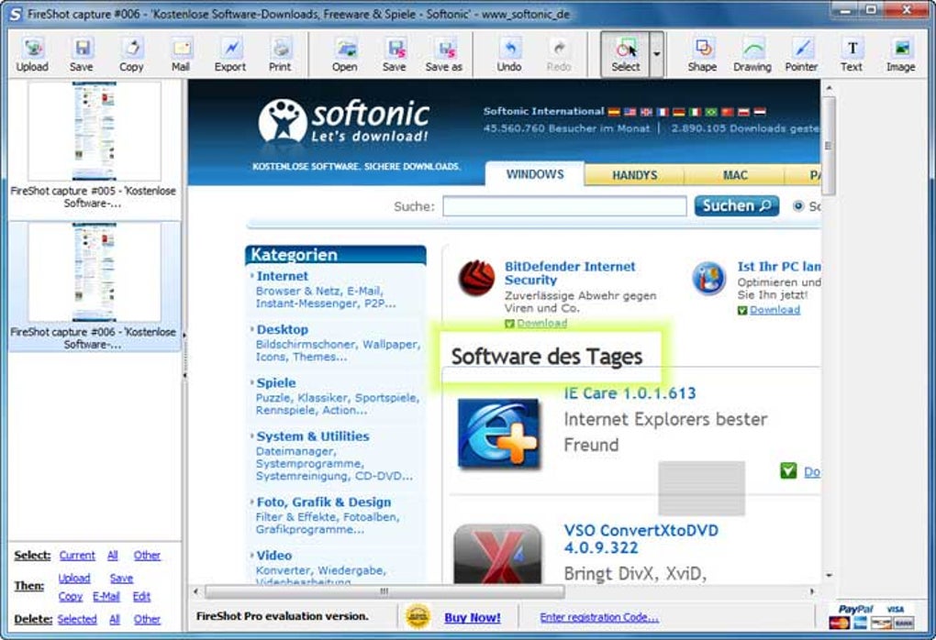The image size is (936, 640).
Task: Open the Internet category
Action: [283, 276]
